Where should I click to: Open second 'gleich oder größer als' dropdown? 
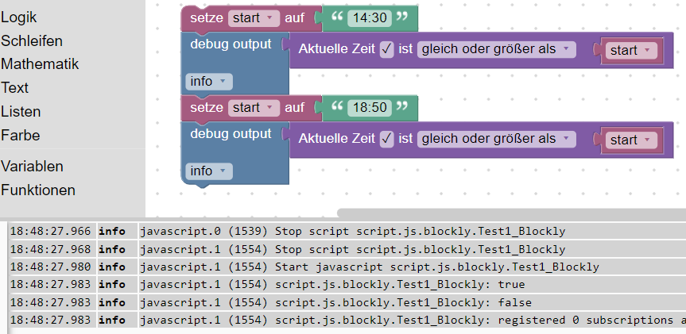click(497, 139)
